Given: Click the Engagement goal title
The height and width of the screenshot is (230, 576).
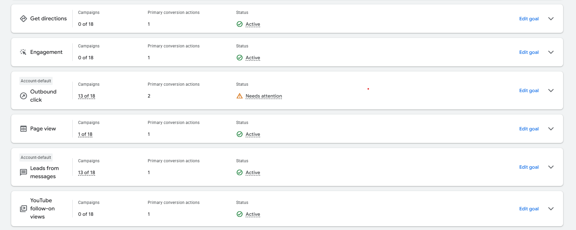Looking at the screenshot, I should (46, 52).
